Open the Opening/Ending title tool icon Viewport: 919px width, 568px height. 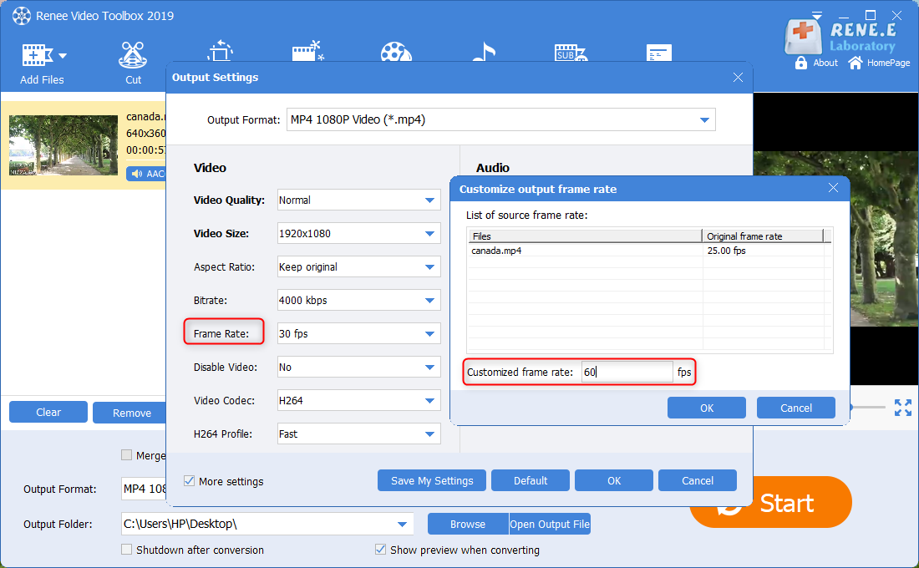pos(659,53)
